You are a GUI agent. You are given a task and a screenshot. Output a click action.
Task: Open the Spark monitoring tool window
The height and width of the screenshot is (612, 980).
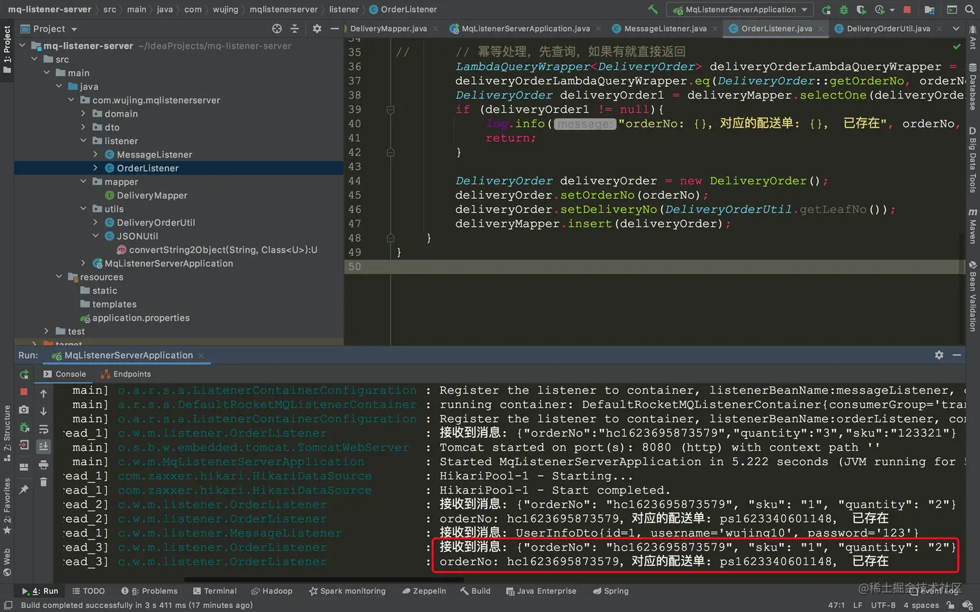click(347, 591)
